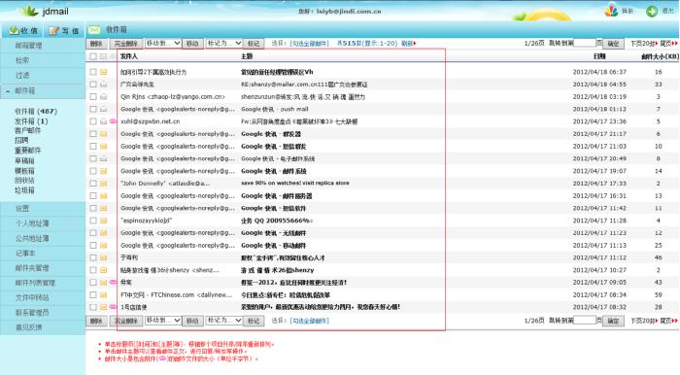Viewport: 680px width, 375px height.
Task: Click the green 退出 logout icon
Action: point(652,12)
